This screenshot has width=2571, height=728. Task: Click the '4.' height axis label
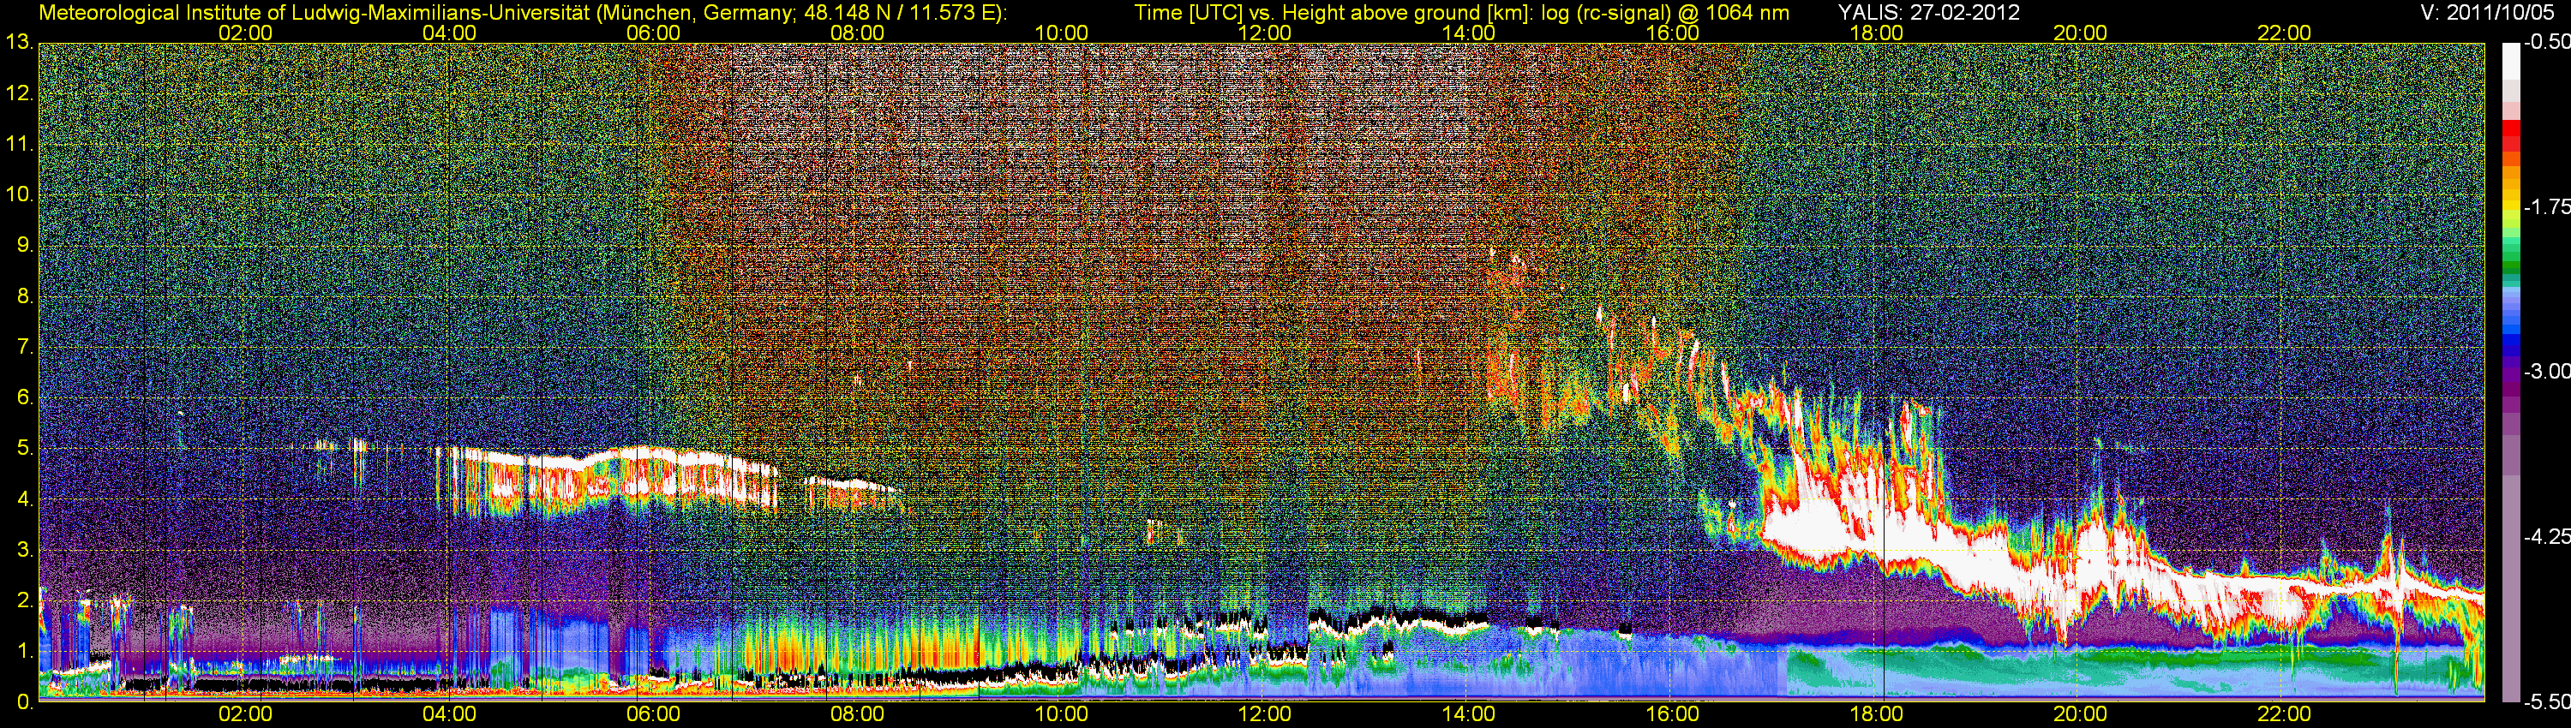25,499
